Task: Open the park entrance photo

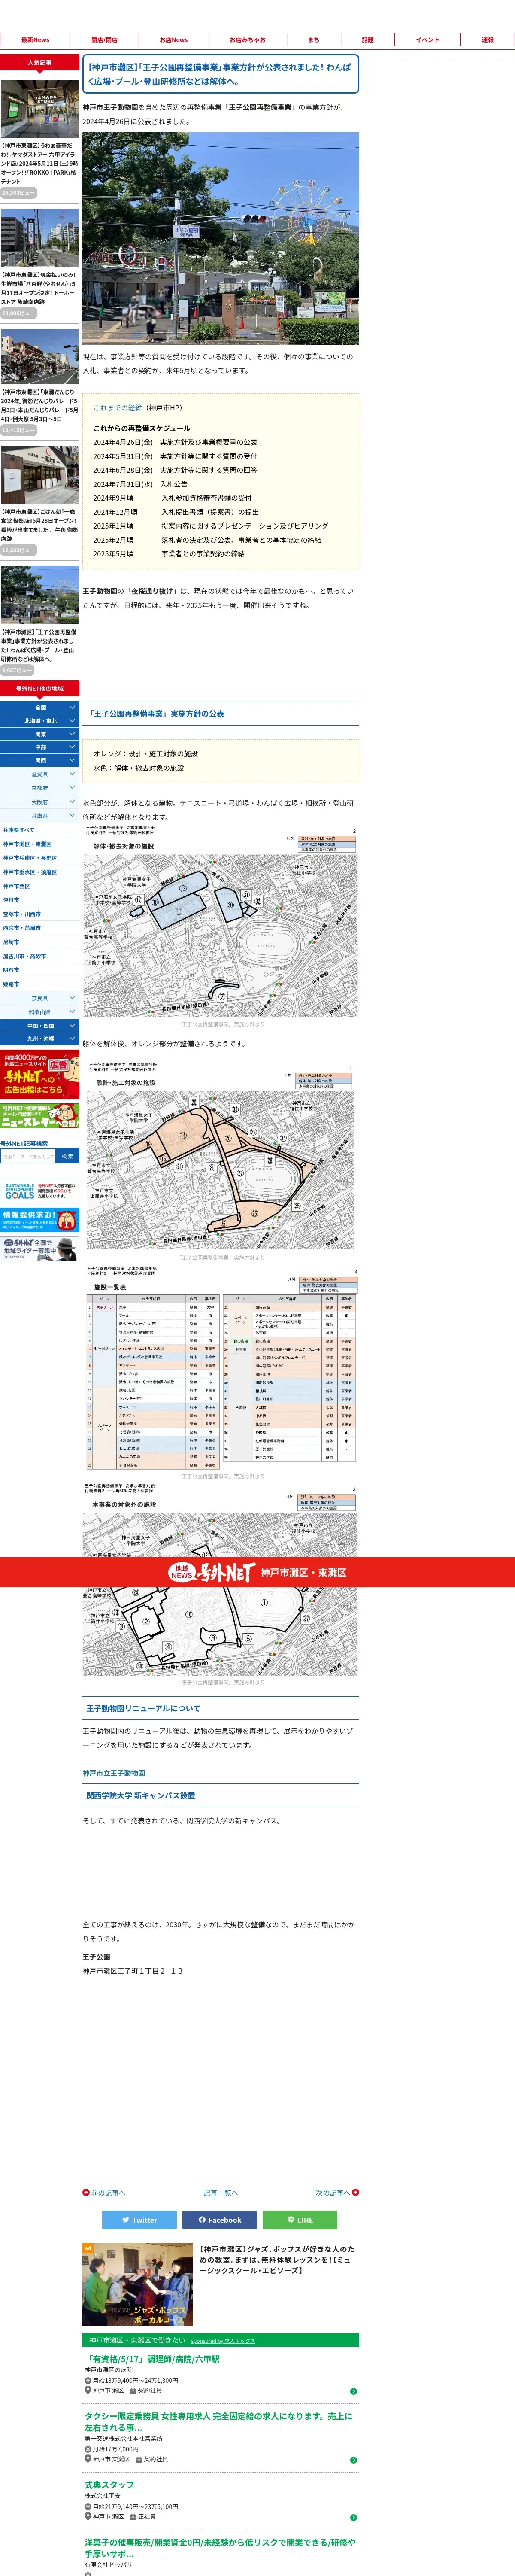Action: pyautogui.click(x=220, y=239)
